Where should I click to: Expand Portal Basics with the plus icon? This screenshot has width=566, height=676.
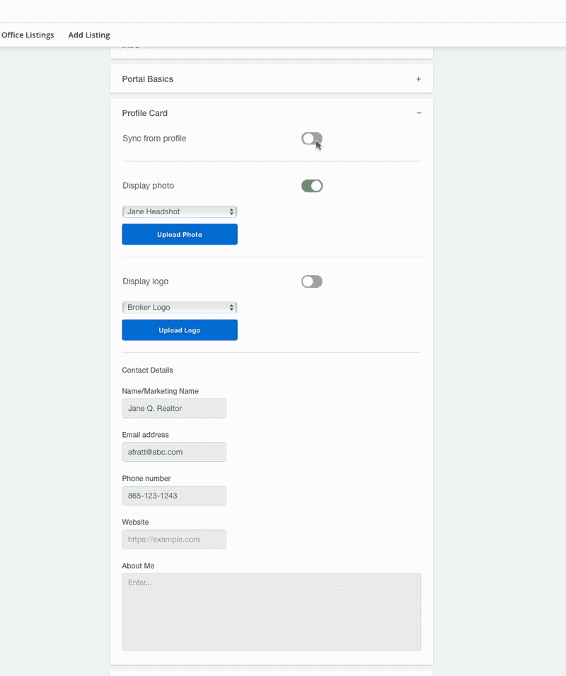(418, 79)
